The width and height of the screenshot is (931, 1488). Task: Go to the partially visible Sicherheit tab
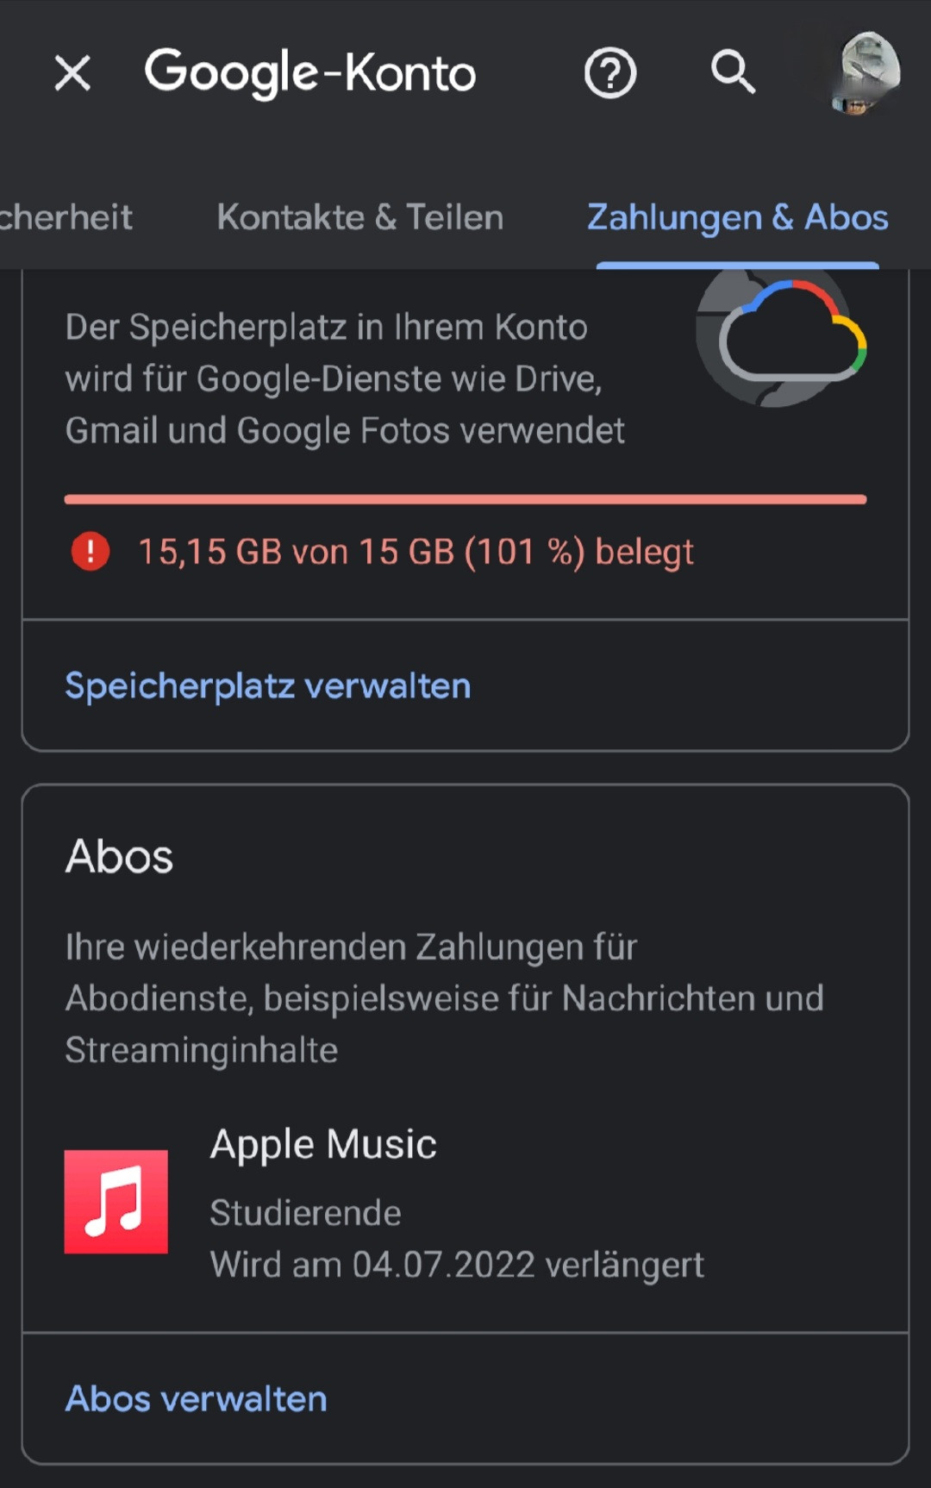[x=66, y=217]
